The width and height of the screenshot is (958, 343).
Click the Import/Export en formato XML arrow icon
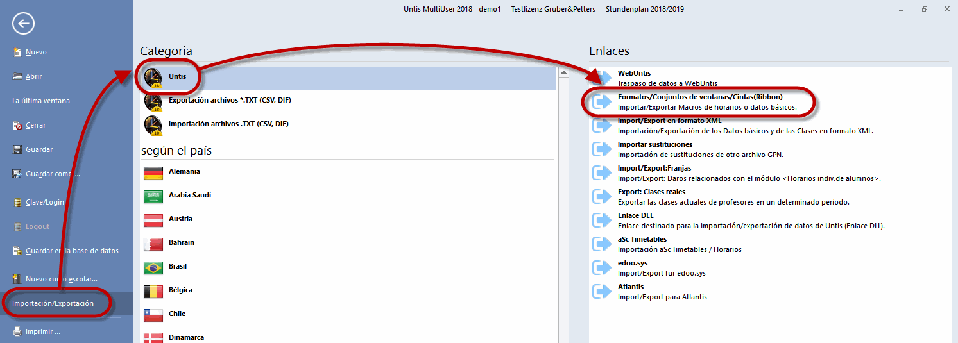(x=602, y=126)
